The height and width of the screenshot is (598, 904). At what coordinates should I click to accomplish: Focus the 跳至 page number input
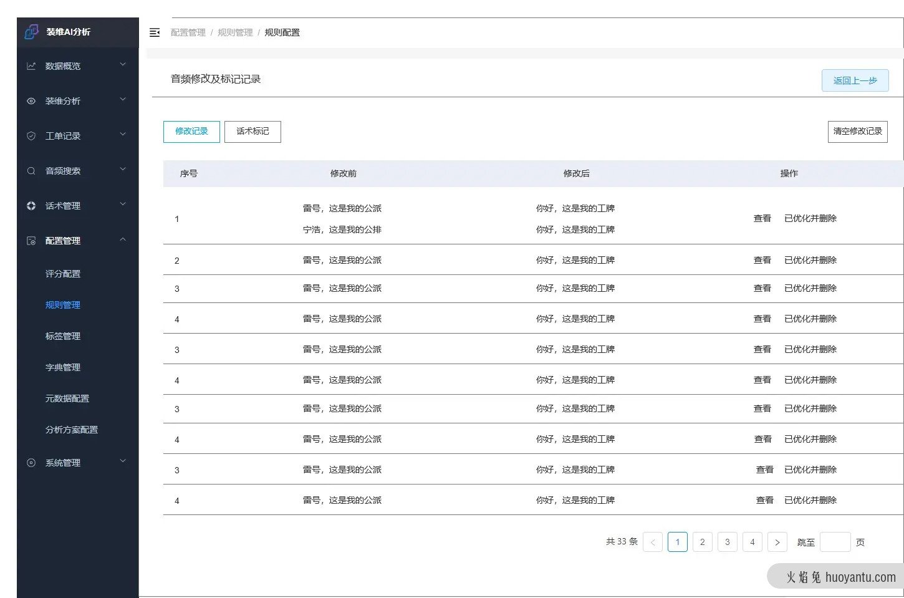tap(835, 542)
